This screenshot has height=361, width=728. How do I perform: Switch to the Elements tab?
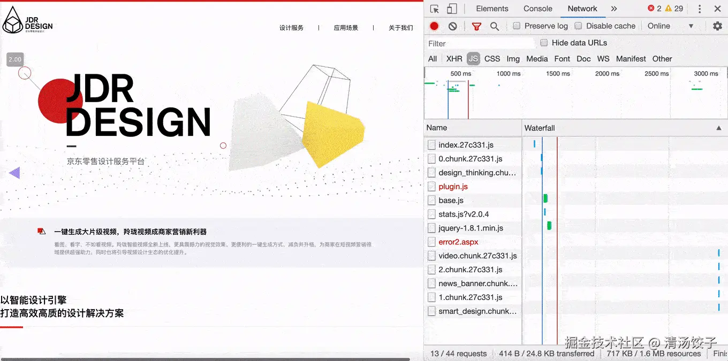tap(492, 9)
